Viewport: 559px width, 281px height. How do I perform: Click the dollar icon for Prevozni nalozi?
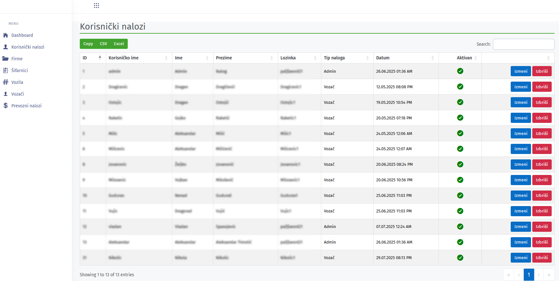click(5, 106)
